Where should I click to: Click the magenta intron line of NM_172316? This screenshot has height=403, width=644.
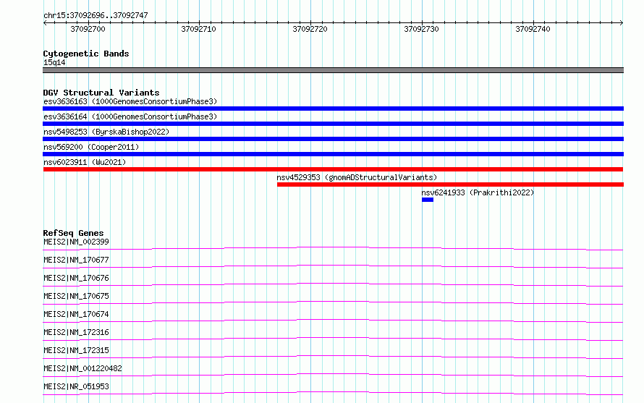[333, 339]
